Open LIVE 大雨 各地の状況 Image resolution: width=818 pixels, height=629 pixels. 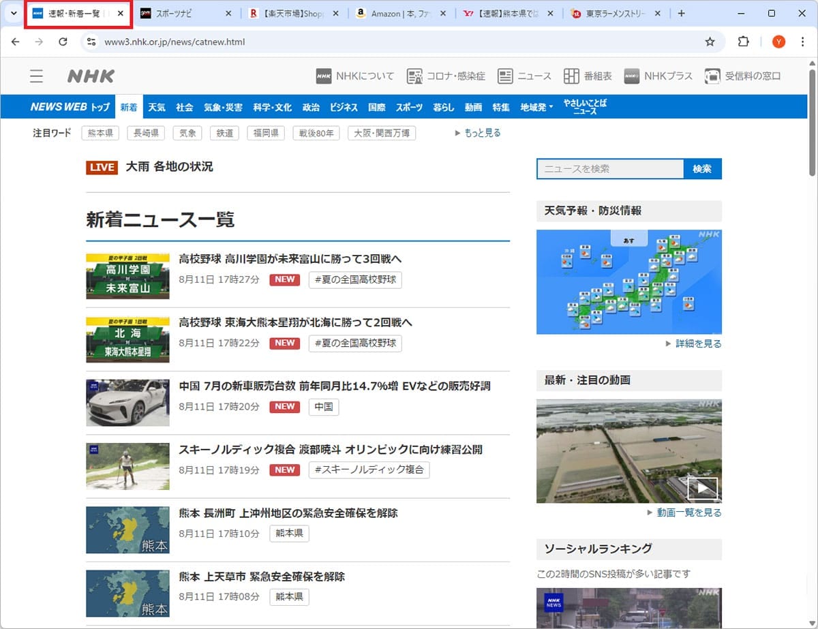pos(149,167)
